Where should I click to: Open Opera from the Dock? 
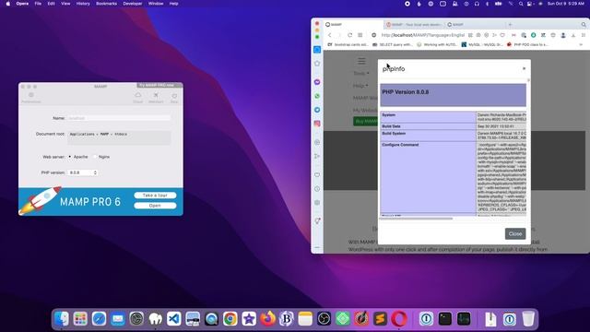[x=399, y=319]
